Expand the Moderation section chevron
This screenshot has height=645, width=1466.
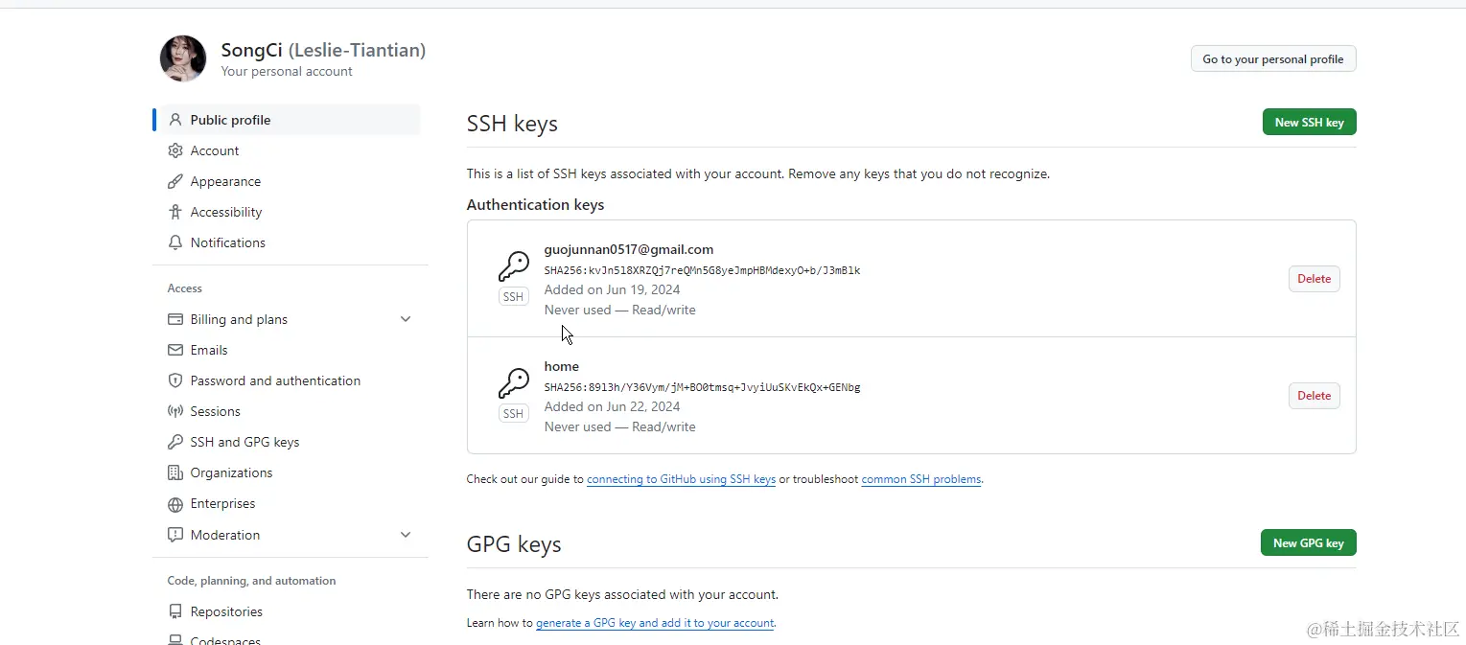tap(406, 535)
